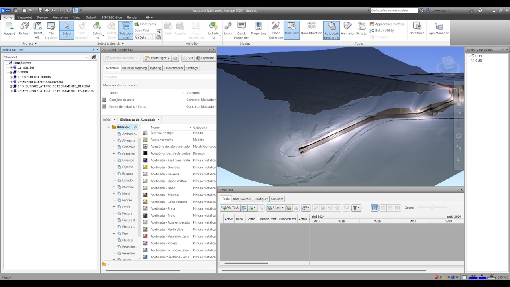
Task: Sort by the Planned Start column header
Action: pyautogui.click(x=267, y=219)
